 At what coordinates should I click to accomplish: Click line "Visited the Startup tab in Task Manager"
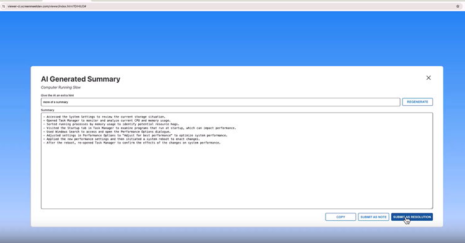(x=139, y=128)
